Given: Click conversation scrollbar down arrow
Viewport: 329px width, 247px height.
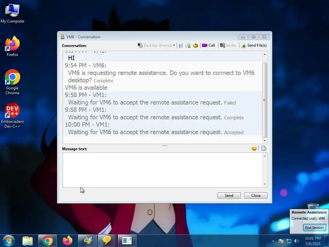Looking at the screenshot, I should [x=265, y=141].
